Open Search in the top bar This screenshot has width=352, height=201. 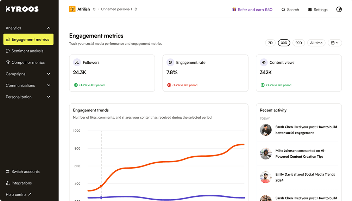coord(290,10)
